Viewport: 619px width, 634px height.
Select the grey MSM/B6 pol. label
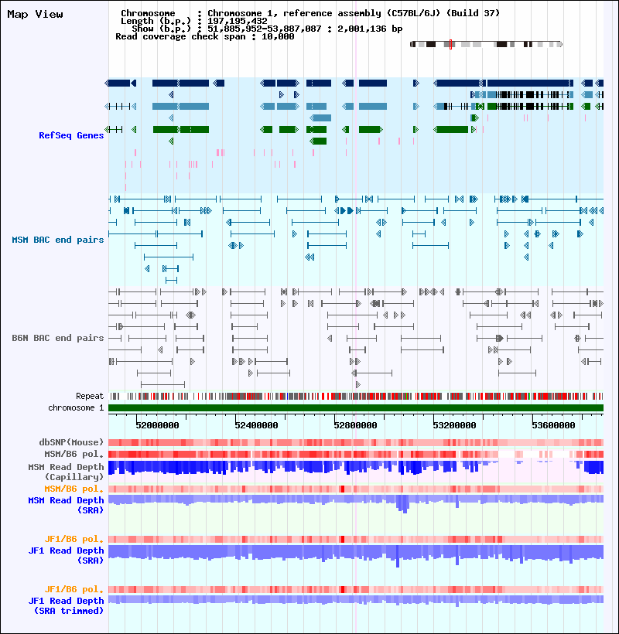(x=74, y=454)
